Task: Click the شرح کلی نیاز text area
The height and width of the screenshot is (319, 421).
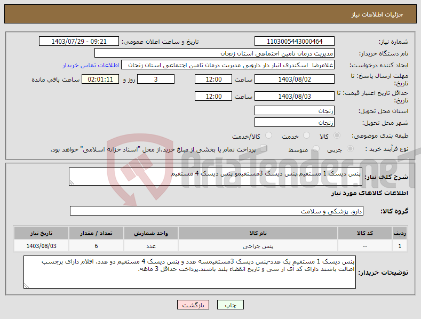Action: click(x=216, y=177)
